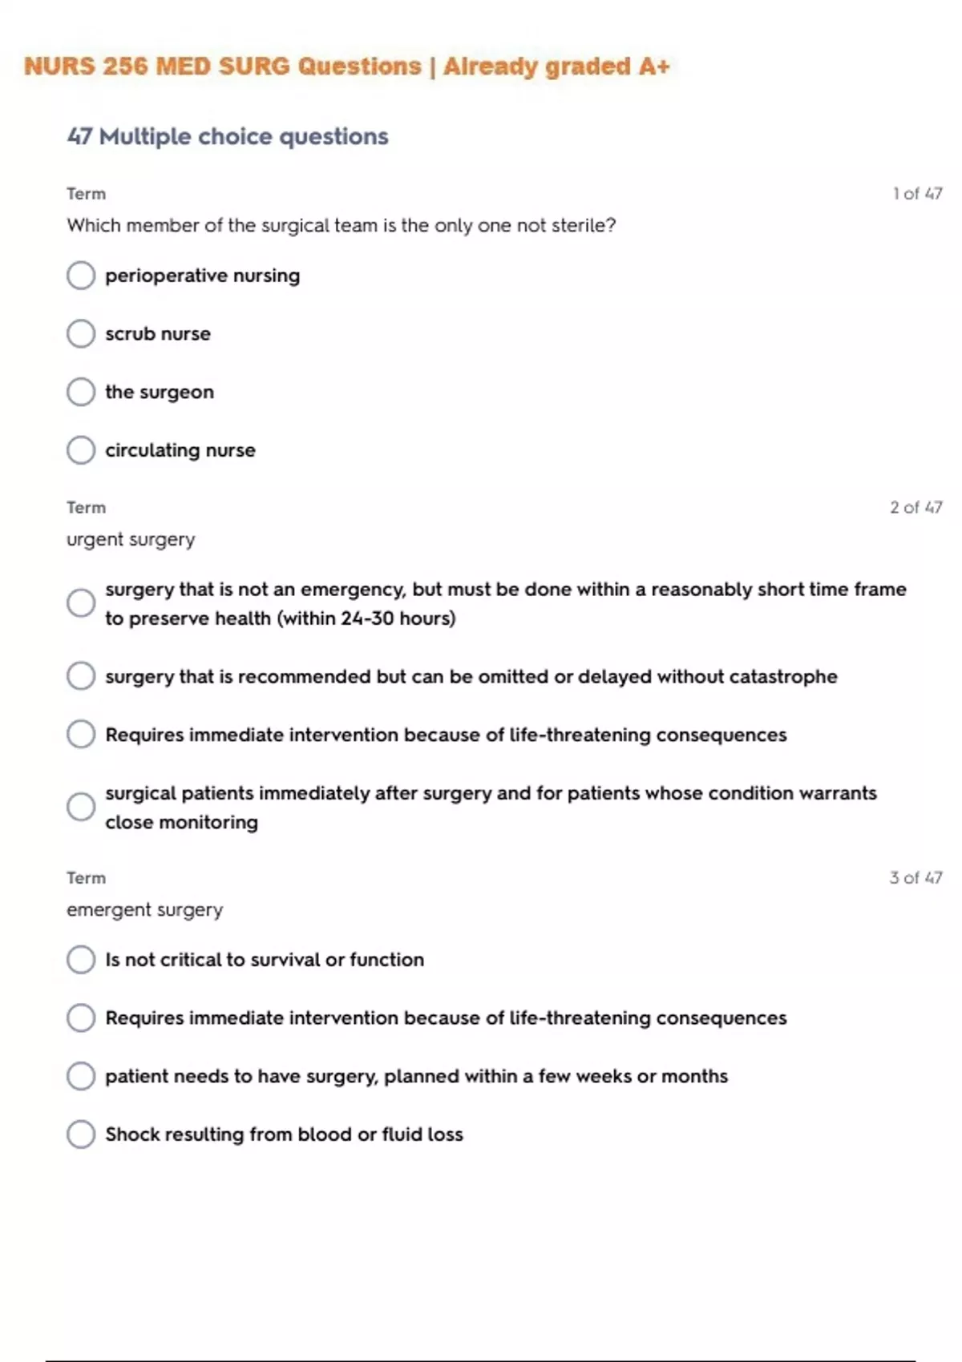Choose 'omitted or delayed without catastrophe' option
This screenshot has width=962, height=1362.
coord(81,676)
